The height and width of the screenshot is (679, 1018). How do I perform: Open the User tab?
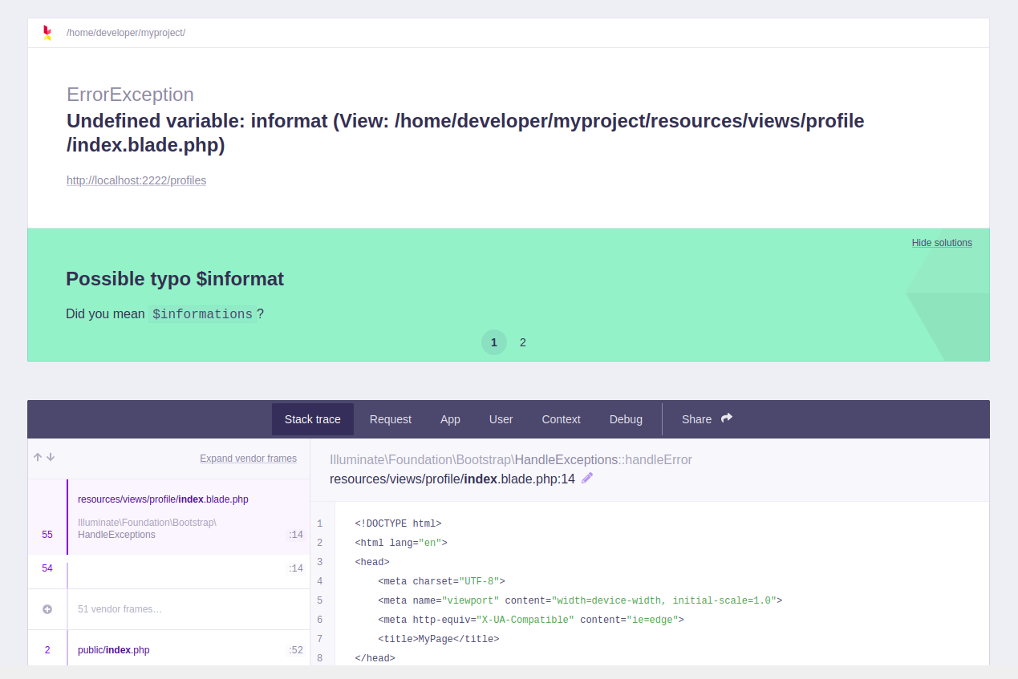coord(501,419)
